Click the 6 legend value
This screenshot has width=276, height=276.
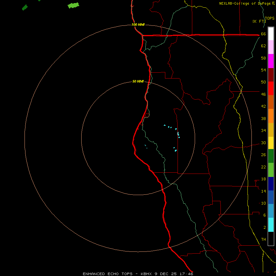(x=265, y=215)
